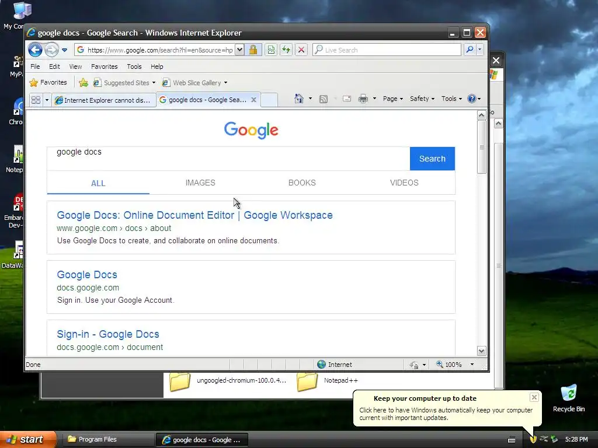Screen dimensions: 598x448
Task: Toggle Compatibility View broken page icon
Action: tap(271, 50)
